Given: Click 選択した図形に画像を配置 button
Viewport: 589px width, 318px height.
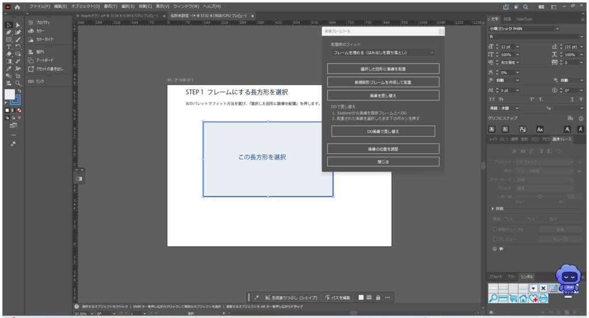Looking at the screenshot, I should point(383,69).
